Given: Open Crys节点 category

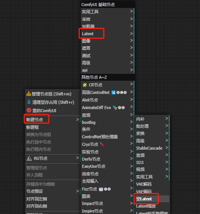Looking at the screenshot, I should 108,144.
